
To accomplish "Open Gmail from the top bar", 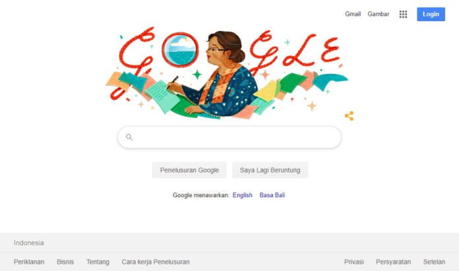I will [x=353, y=14].
